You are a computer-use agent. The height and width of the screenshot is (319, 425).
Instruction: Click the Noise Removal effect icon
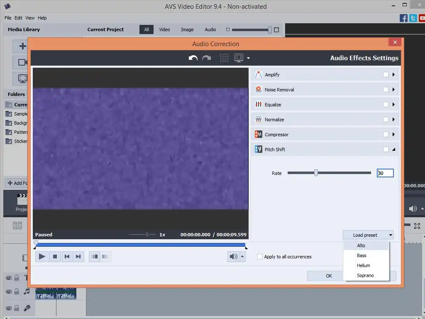point(259,90)
